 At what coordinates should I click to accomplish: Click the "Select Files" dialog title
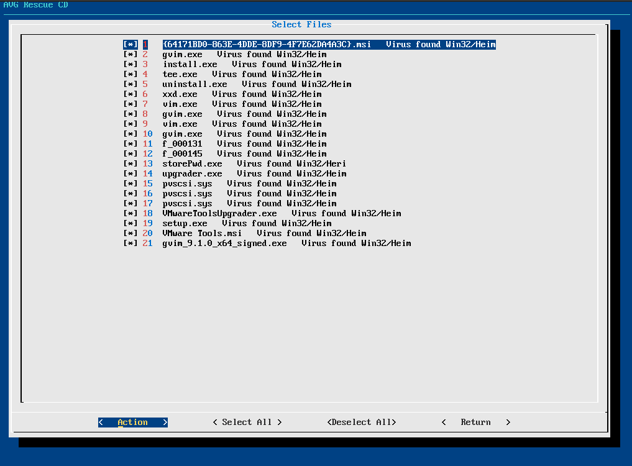[301, 25]
